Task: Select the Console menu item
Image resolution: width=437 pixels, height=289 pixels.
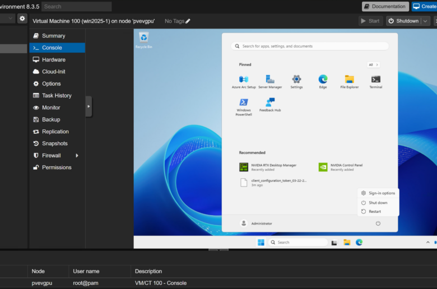Action: click(57, 48)
